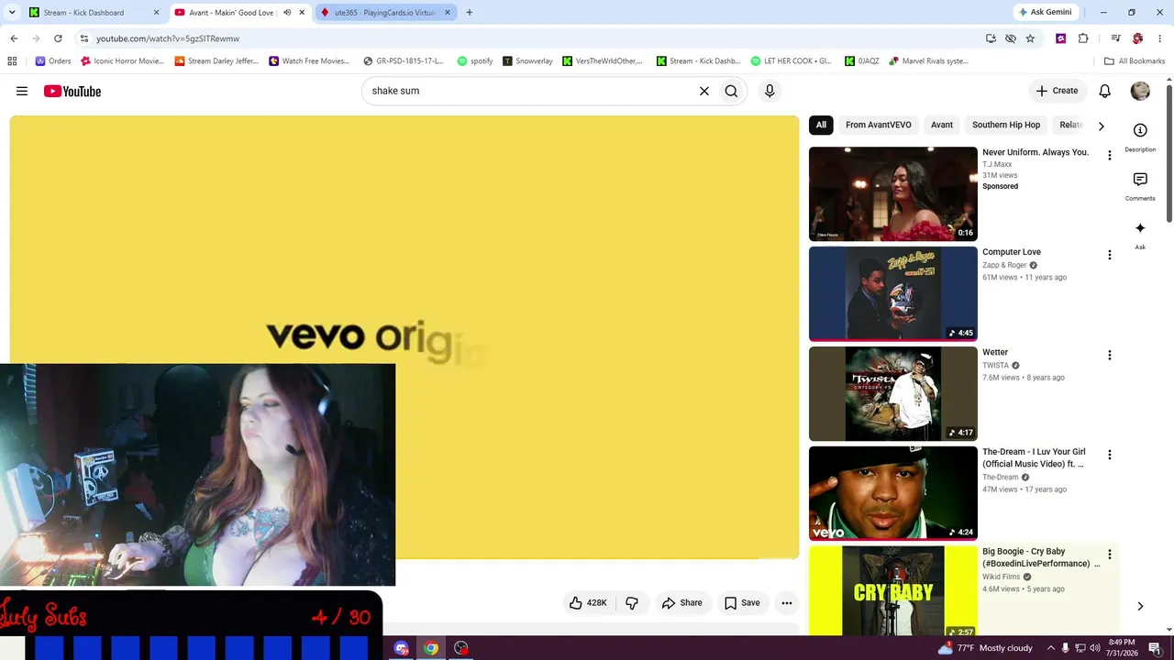Open YouTube notifications bell
The height and width of the screenshot is (660, 1174).
coord(1105,91)
